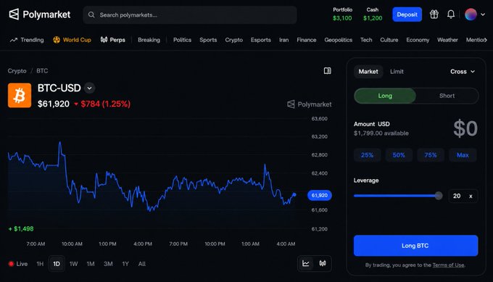The image size is (493, 282).
Task: Go to Crypto category
Action: pos(233,40)
